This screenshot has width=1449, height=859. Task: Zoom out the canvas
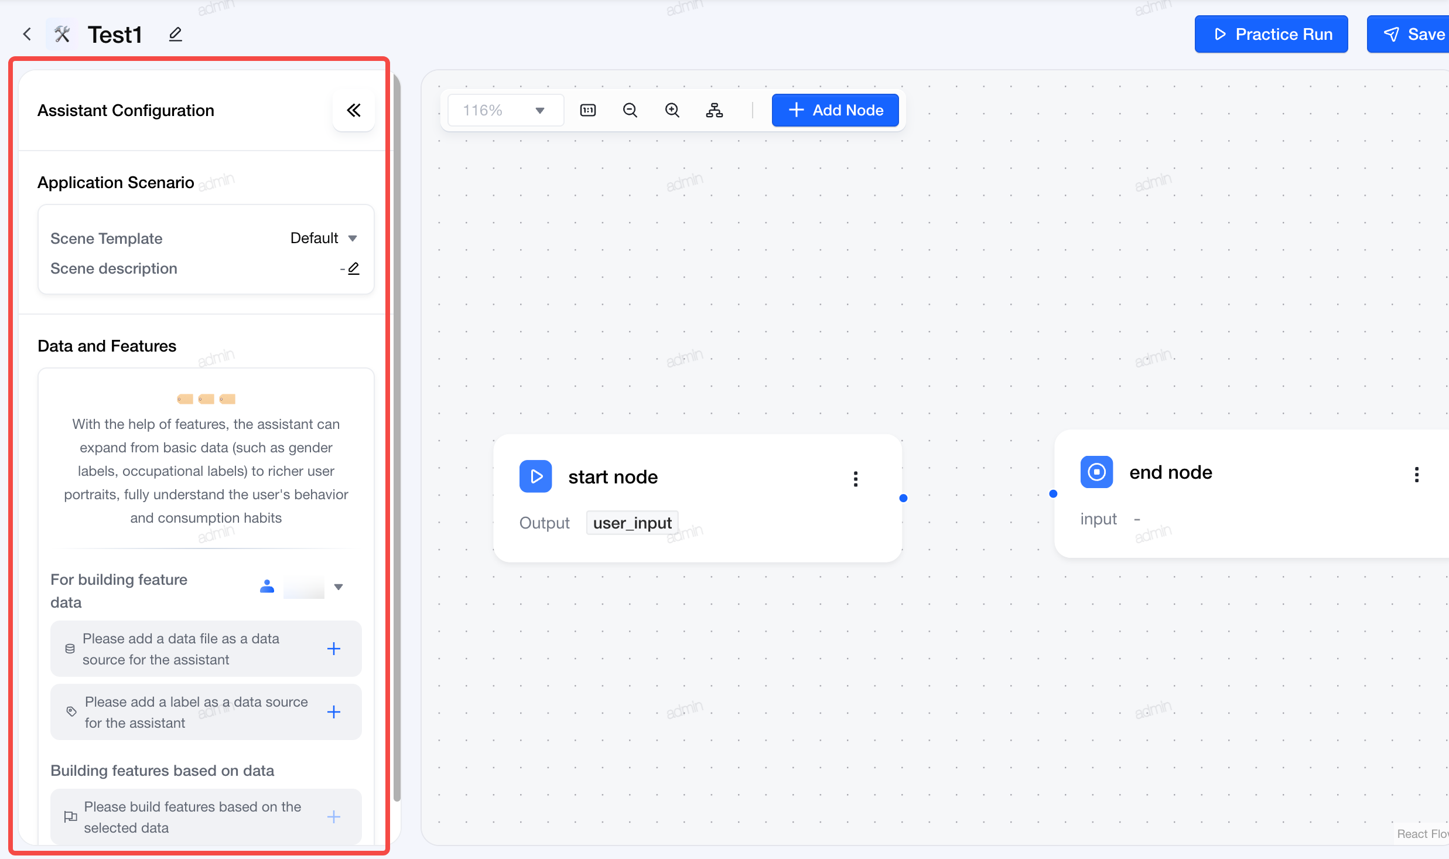click(630, 110)
